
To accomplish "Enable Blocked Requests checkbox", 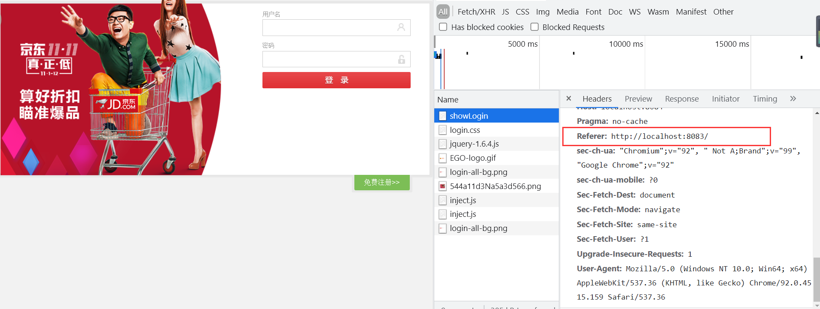I will pyautogui.click(x=534, y=27).
